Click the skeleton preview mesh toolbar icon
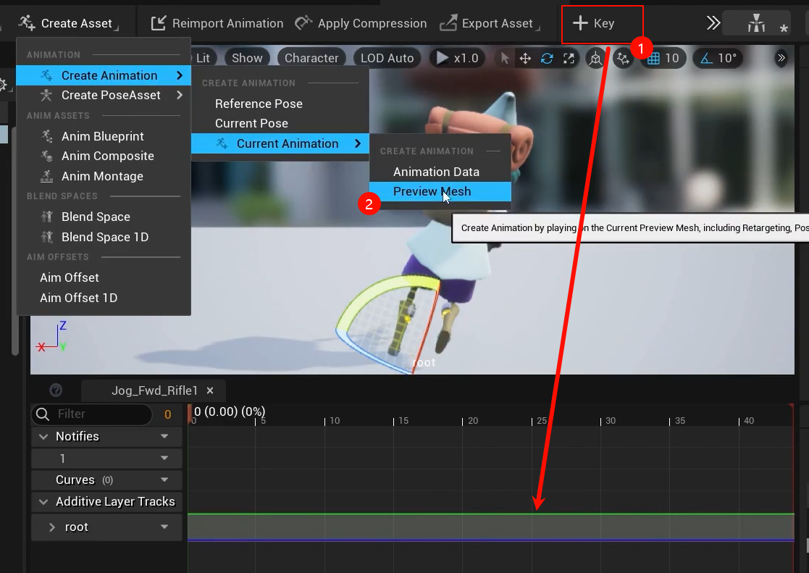Viewport: 809px width, 573px height. click(756, 23)
